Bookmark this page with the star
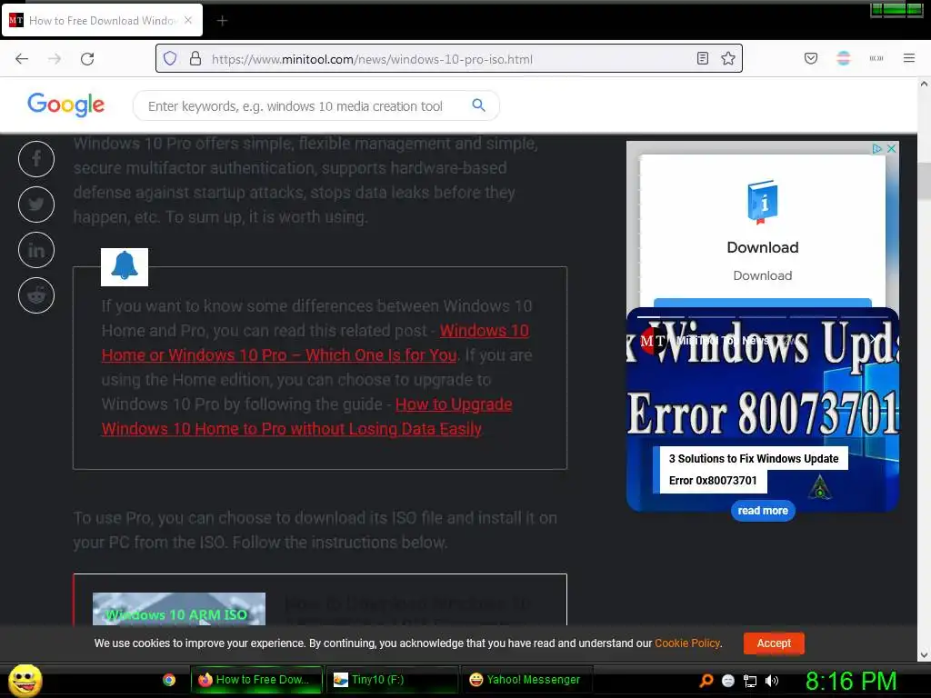 click(x=728, y=59)
